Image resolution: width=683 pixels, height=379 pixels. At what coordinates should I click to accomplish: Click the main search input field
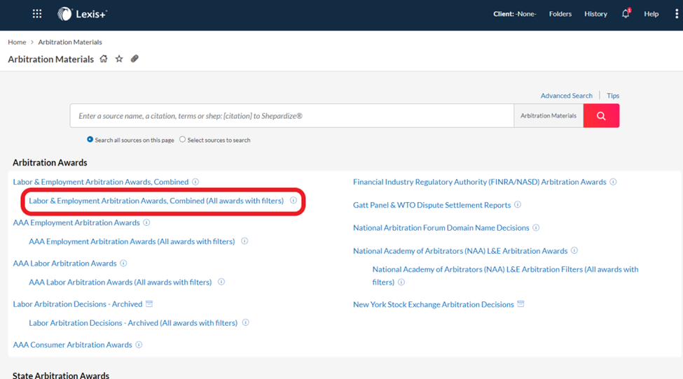(292, 115)
